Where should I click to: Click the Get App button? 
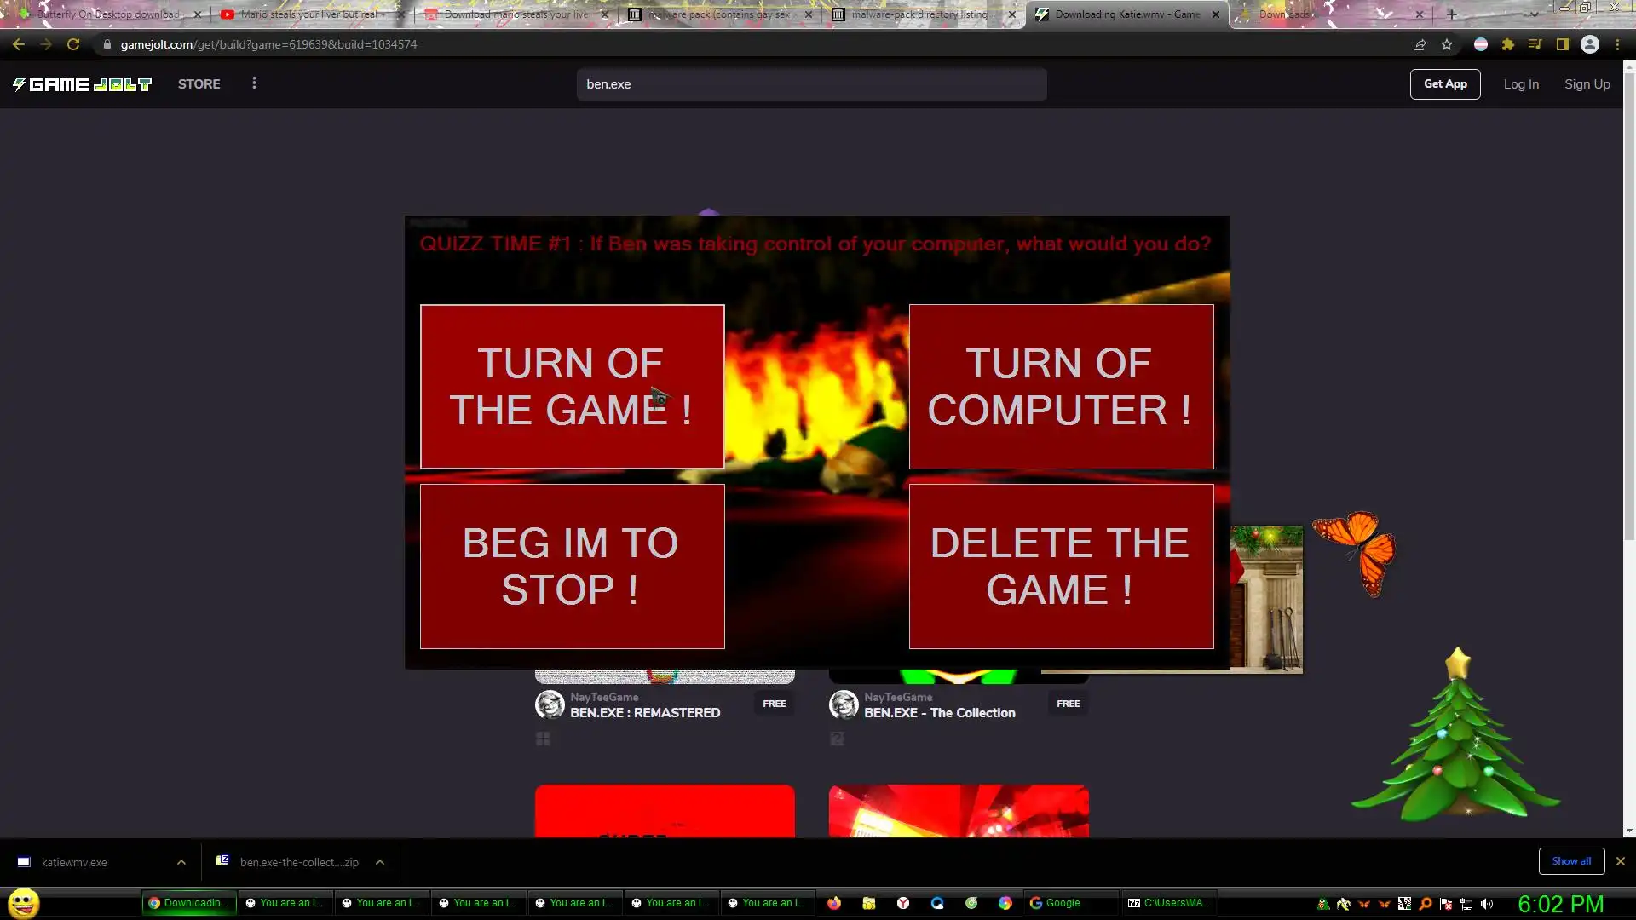[1445, 83]
